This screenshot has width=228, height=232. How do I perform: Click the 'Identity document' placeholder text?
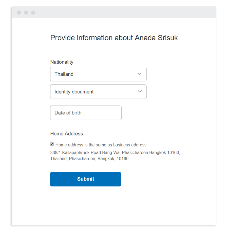[74, 92]
